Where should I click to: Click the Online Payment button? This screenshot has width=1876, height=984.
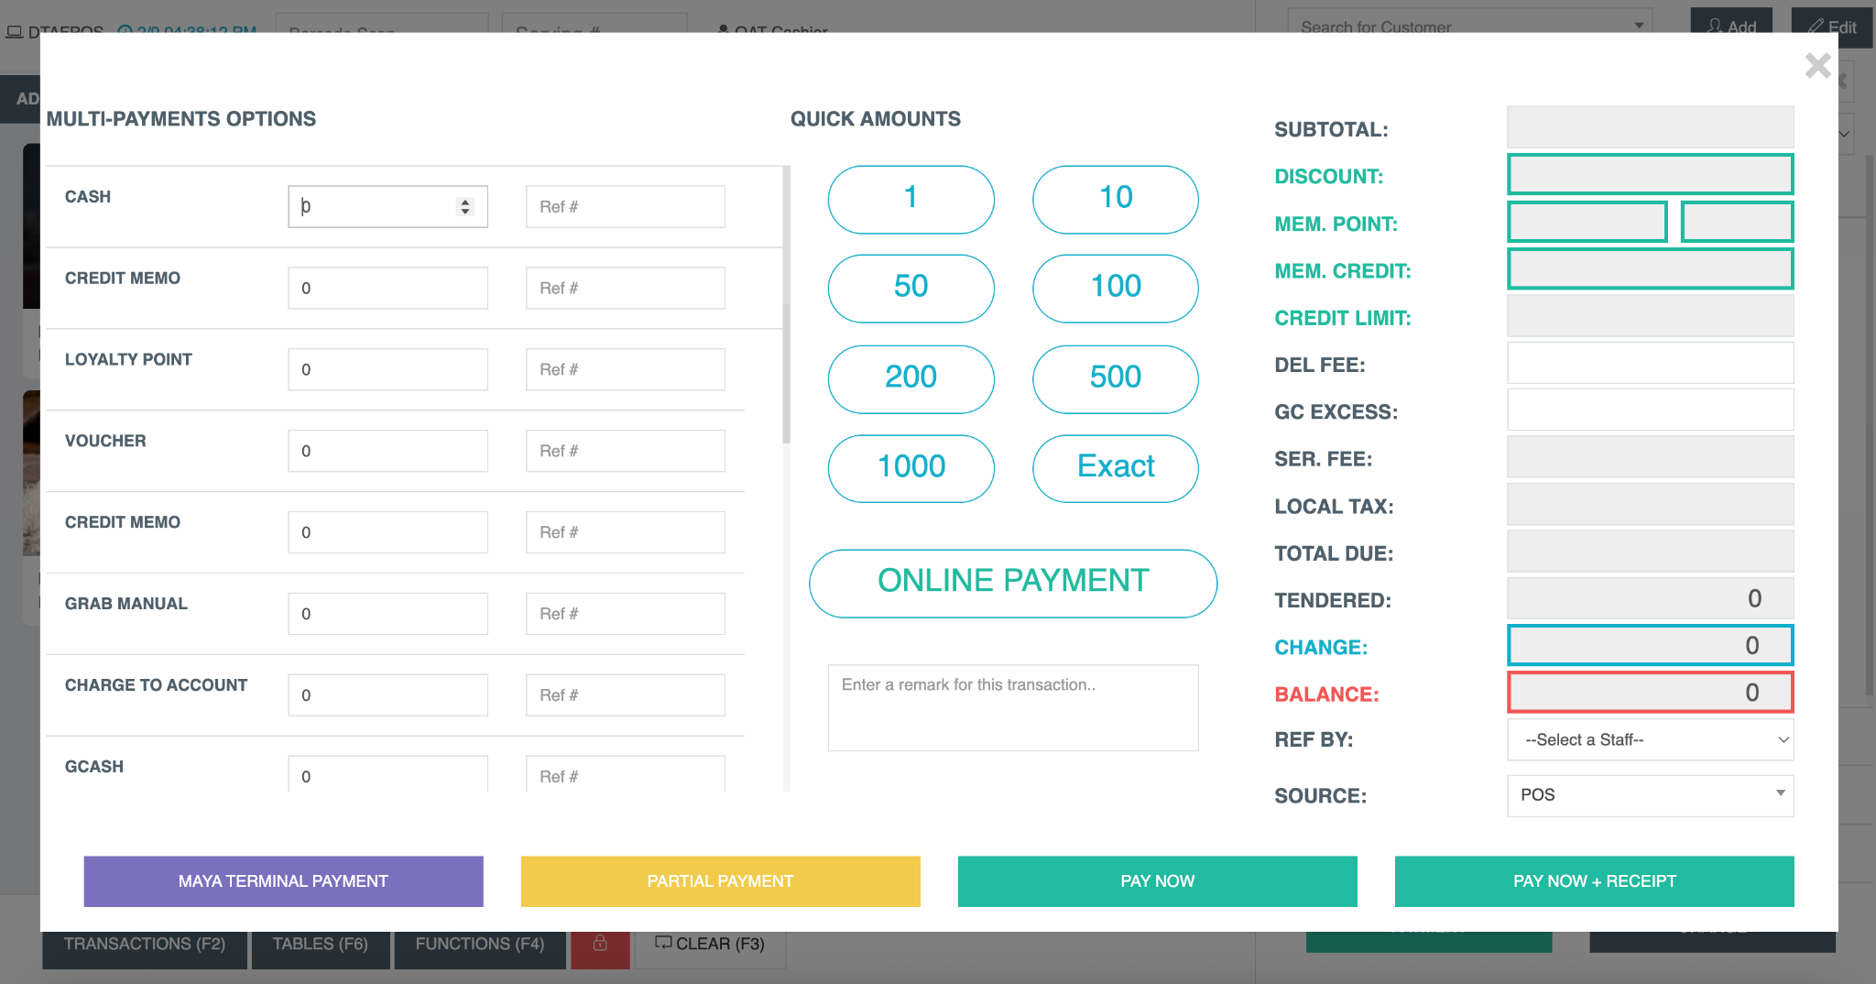(1012, 582)
